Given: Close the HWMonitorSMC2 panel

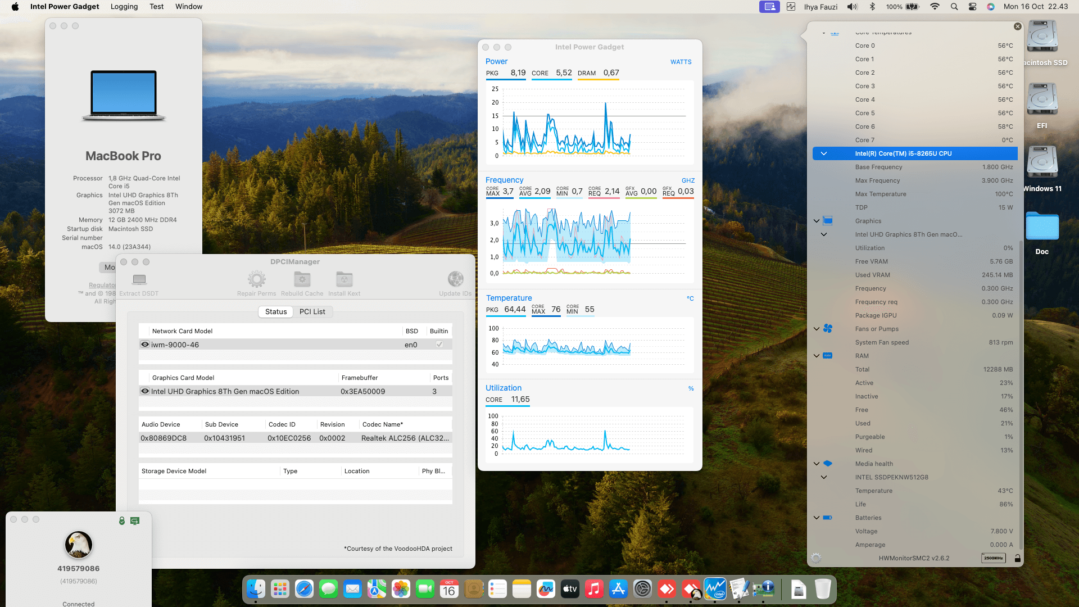Looking at the screenshot, I should (x=1018, y=26).
